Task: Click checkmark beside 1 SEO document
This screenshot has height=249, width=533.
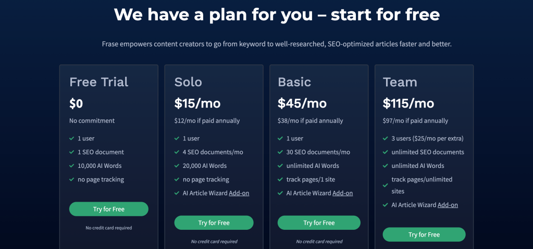Action: coord(71,152)
